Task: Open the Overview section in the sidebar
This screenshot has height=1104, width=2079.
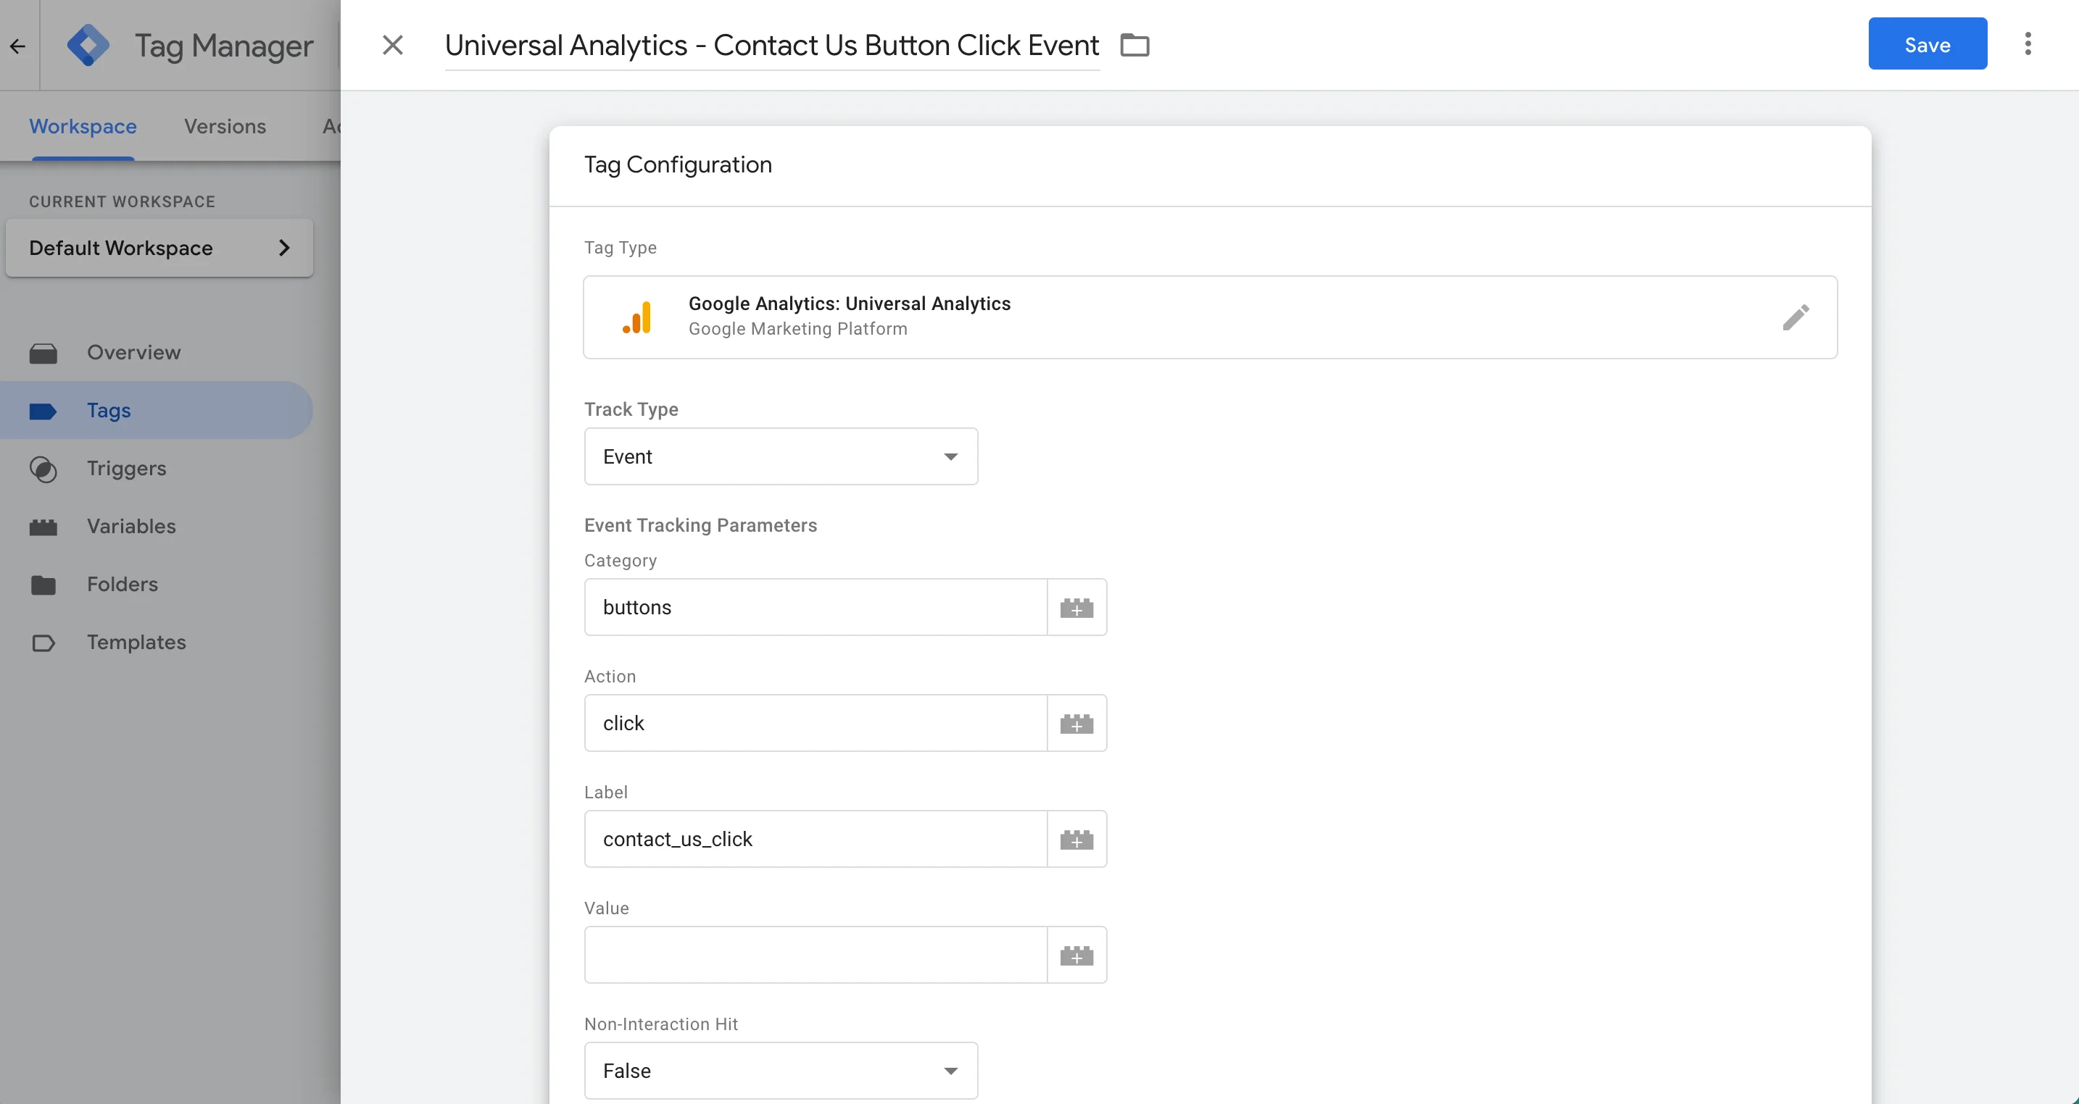Action: tap(133, 351)
